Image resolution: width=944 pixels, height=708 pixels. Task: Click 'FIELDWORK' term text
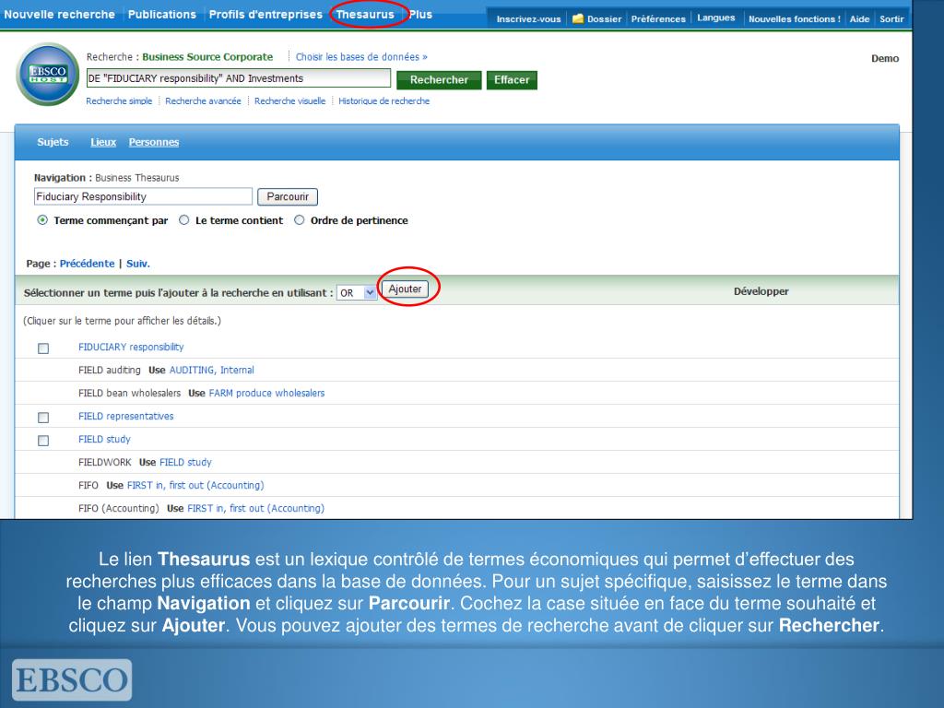pos(105,463)
